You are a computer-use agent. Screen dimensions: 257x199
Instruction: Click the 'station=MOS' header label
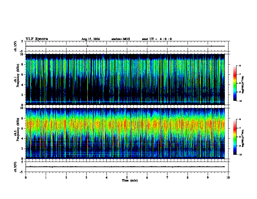click(x=121, y=39)
